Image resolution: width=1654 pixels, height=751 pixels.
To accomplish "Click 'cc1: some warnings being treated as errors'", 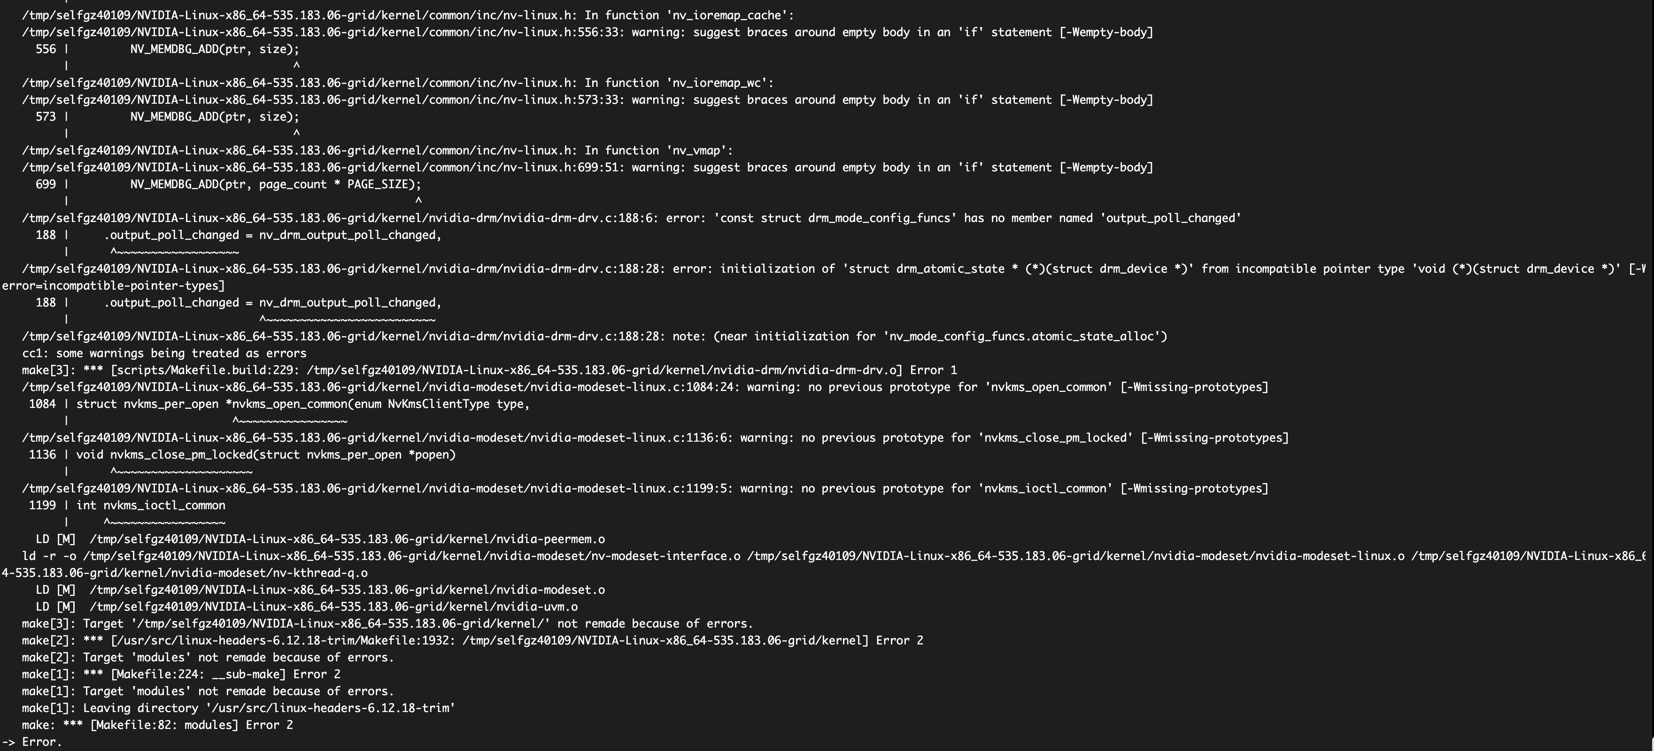I will [x=164, y=353].
